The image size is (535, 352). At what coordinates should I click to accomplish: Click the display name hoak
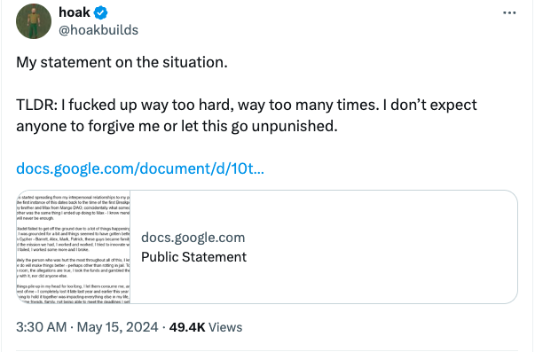tap(75, 12)
